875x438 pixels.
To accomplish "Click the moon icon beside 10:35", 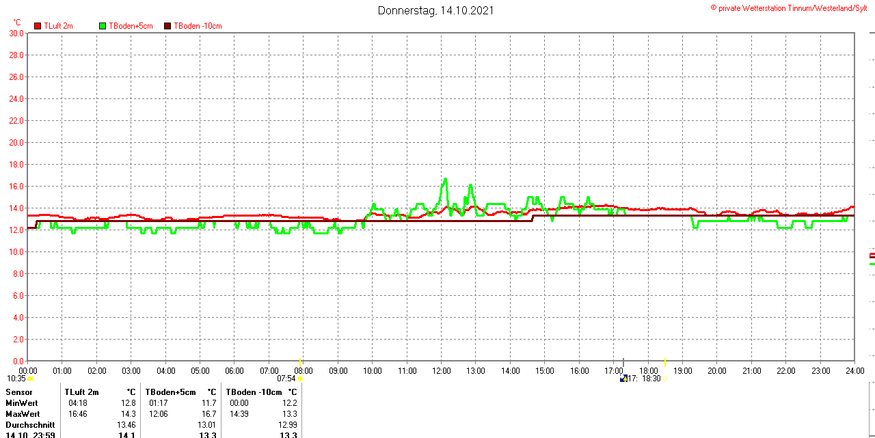I will coord(31,379).
